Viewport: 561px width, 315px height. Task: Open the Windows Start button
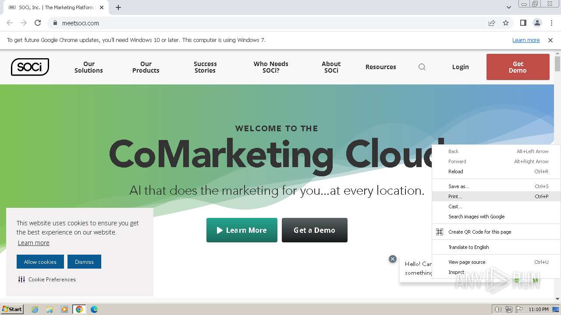point(12,309)
